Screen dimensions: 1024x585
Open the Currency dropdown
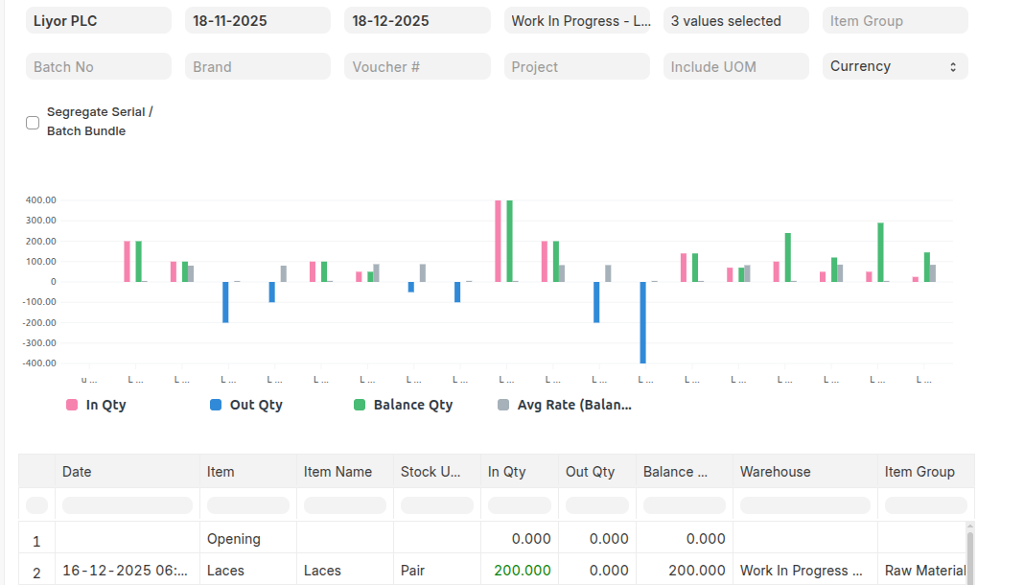[895, 66]
